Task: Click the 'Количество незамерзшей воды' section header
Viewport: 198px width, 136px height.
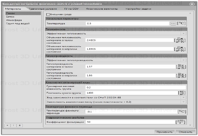Action: (116, 83)
